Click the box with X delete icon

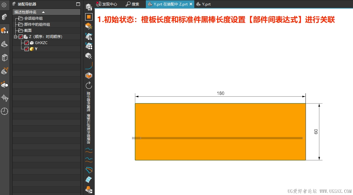click(89, 56)
